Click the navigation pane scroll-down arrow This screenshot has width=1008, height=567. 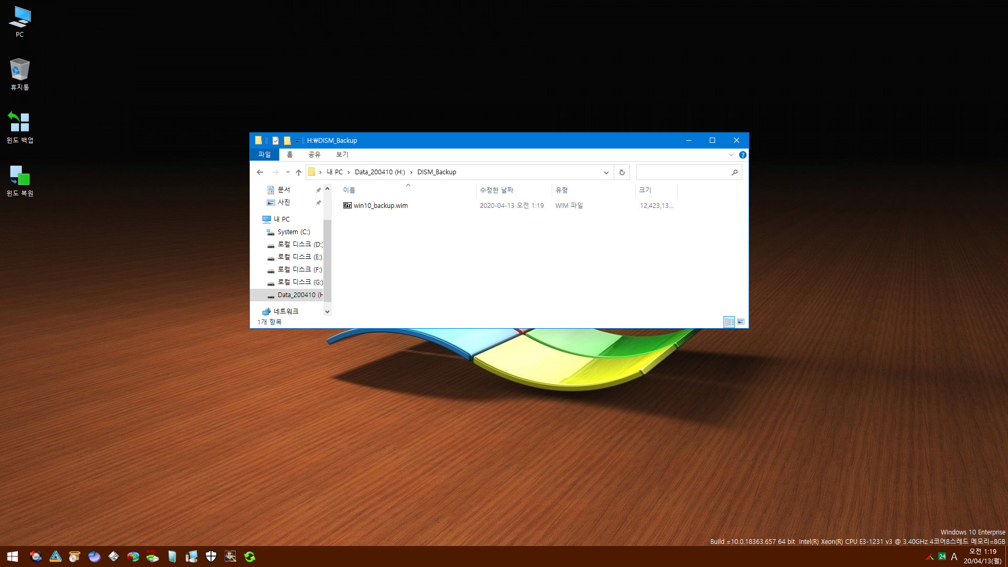point(327,312)
